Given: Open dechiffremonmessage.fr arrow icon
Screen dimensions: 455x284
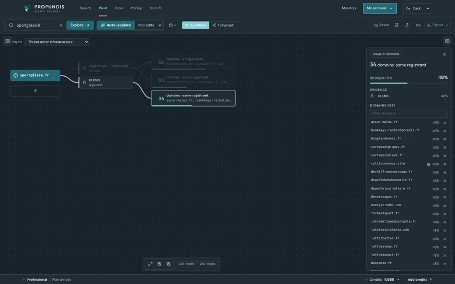Looking at the screenshot, I should (x=444, y=172).
